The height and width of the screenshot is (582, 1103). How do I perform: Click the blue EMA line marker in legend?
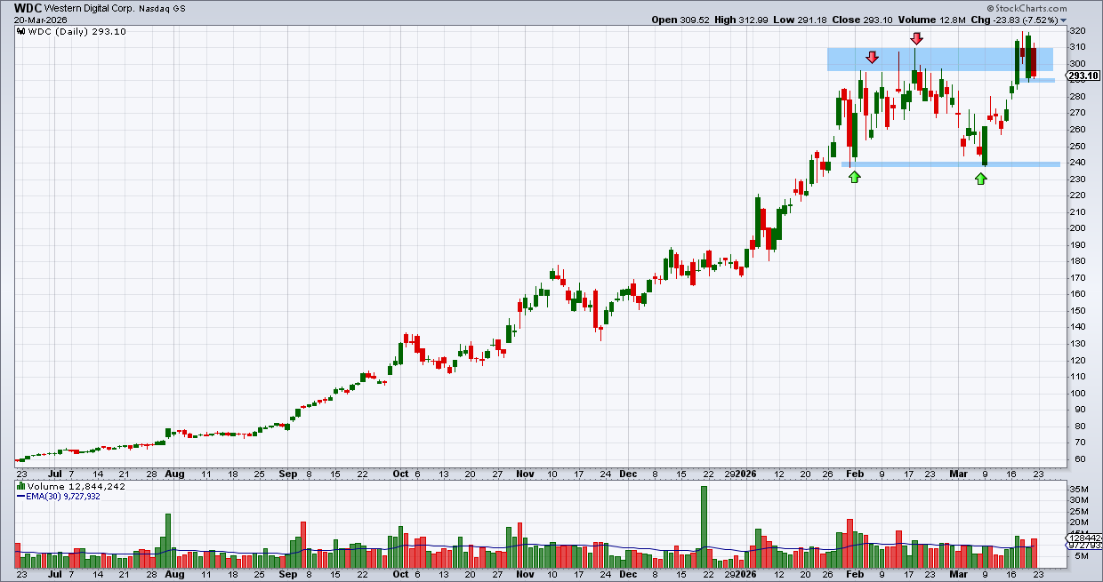[21, 497]
